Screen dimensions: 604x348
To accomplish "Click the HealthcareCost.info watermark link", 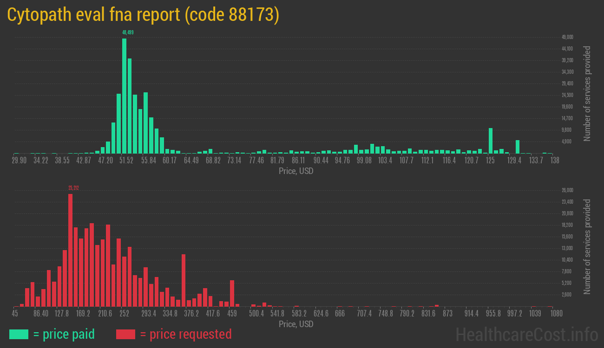I will point(526,334).
